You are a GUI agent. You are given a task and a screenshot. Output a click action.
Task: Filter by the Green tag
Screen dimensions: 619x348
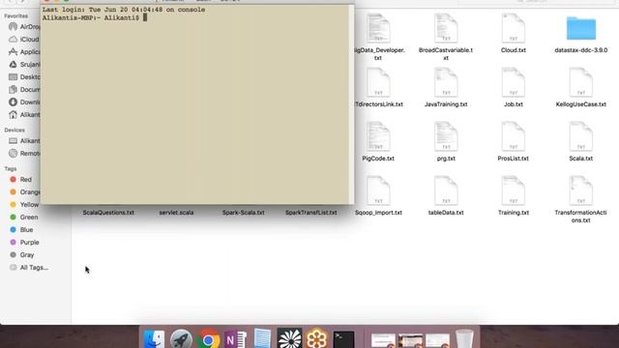click(23, 217)
